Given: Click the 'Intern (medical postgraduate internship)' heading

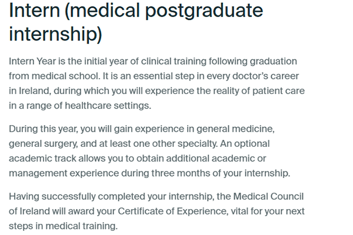Looking at the screenshot, I should (136, 22).
